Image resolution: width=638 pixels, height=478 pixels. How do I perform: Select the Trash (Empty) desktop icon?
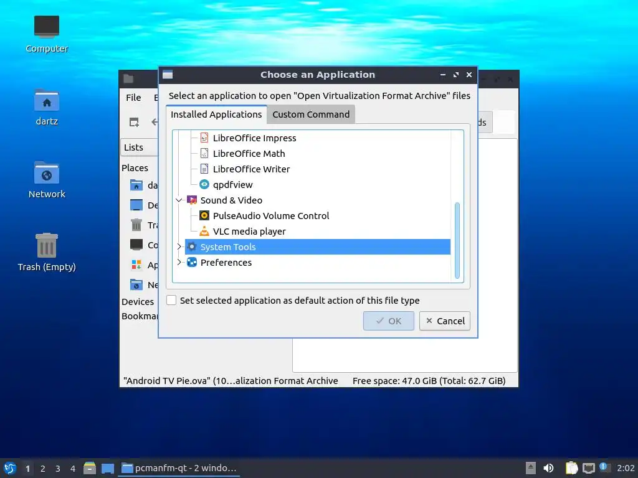pyautogui.click(x=46, y=253)
